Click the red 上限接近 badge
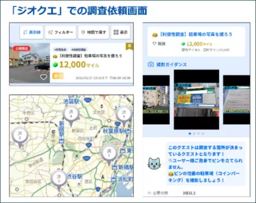Image resolution: width=256 pixels, height=203 pixels. (22, 49)
